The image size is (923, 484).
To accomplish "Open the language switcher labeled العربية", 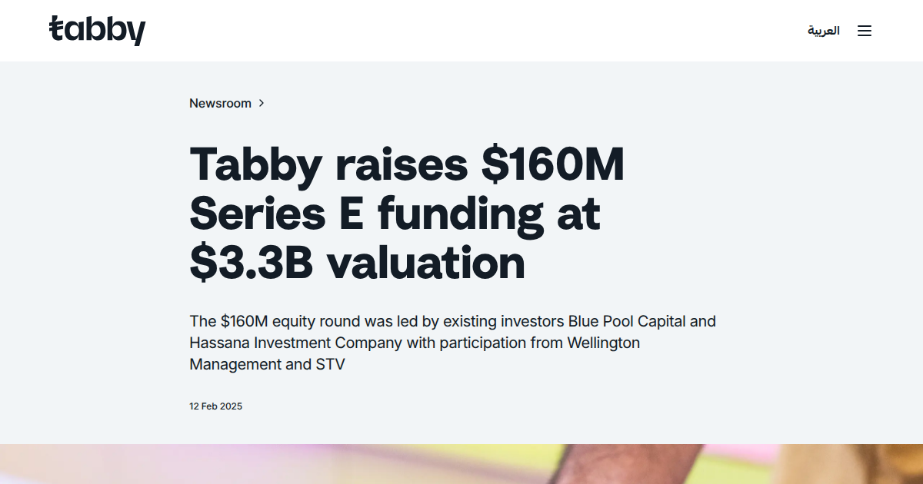I will click(x=824, y=31).
